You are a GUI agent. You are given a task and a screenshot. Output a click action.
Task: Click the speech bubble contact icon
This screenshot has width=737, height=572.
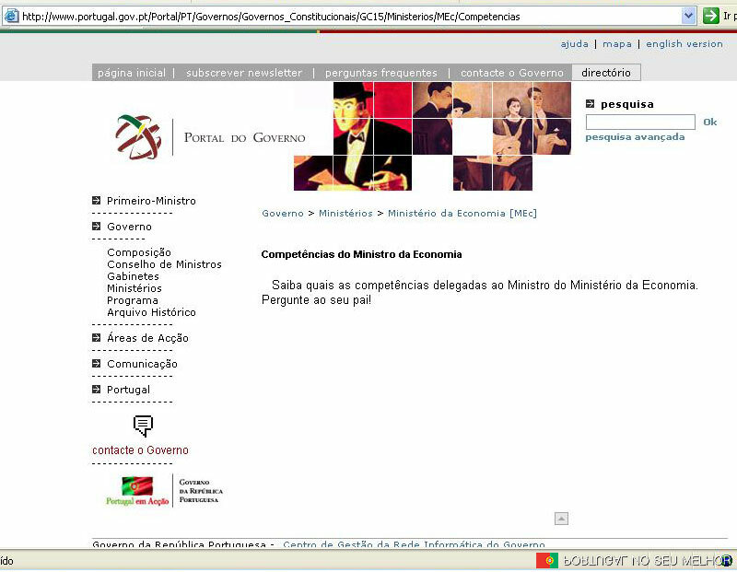[143, 426]
